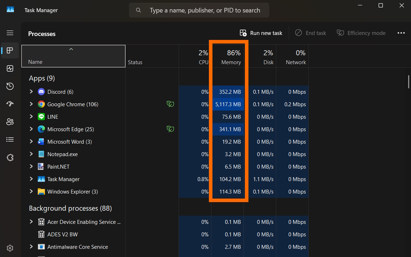This screenshot has width=411, height=257.
Task: Open Startup apps from sidebar
Action: [10, 104]
